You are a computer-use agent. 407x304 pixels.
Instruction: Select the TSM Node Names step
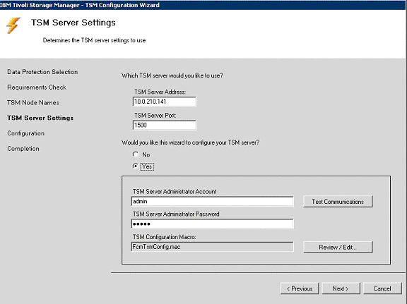coord(33,103)
